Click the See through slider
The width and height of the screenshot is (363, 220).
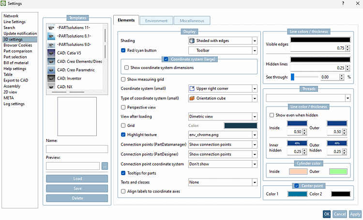(x=305, y=77)
